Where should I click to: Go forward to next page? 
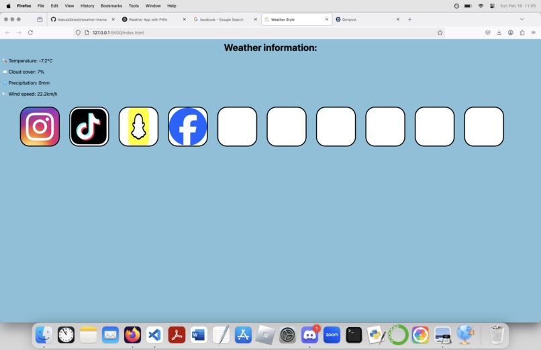19,32
